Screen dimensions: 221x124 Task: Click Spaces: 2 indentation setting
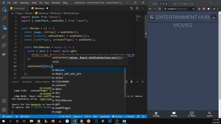coord(77,116)
